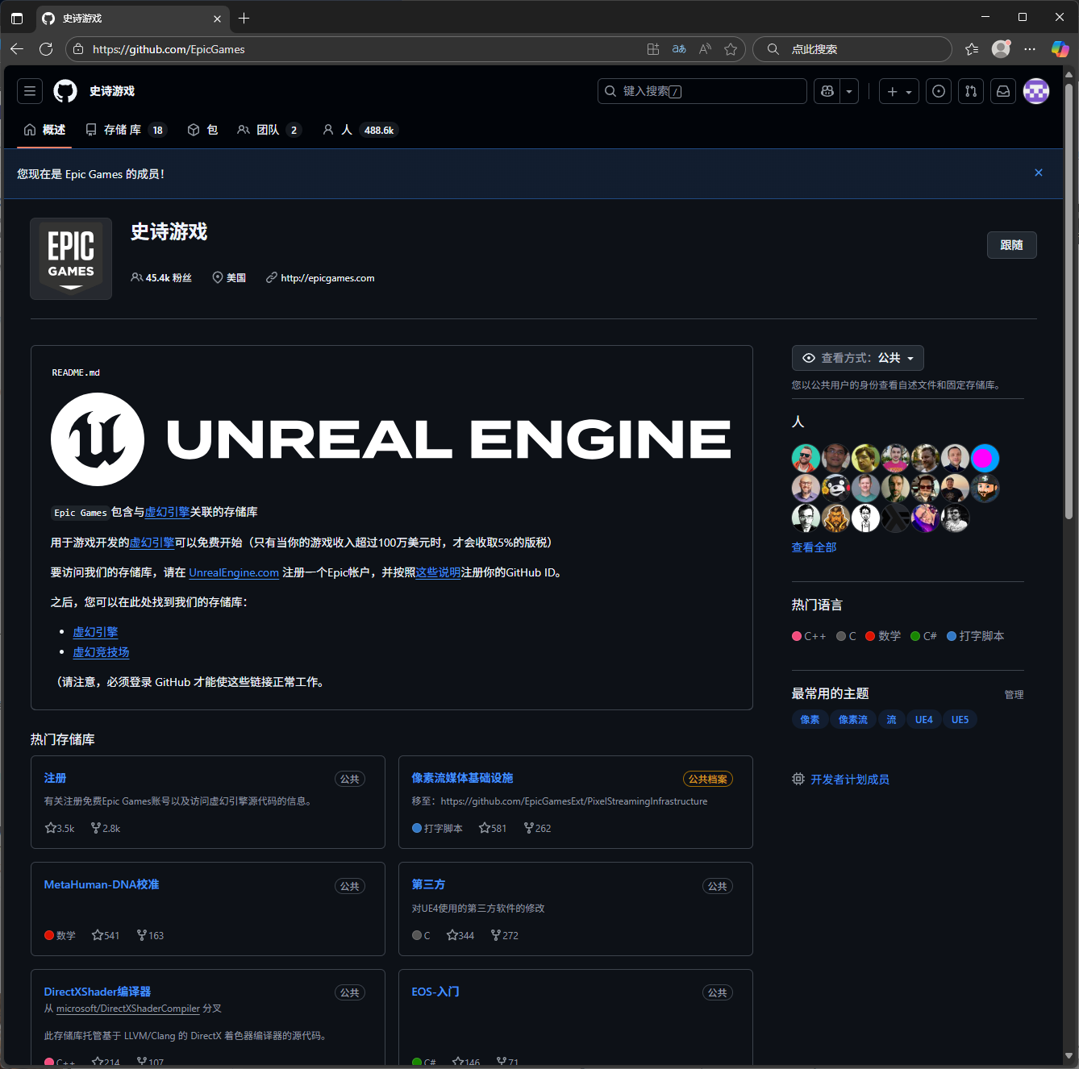Open the 2.8k forks count of 注册
The height and width of the screenshot is (1069, 1079).
(106, 828)
